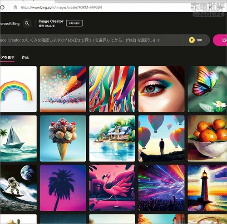Click the lock icon in the address bar
Image resolution: width=227 pixels, height=224 pixels.
pyautogui.click(x=15, y=7)
